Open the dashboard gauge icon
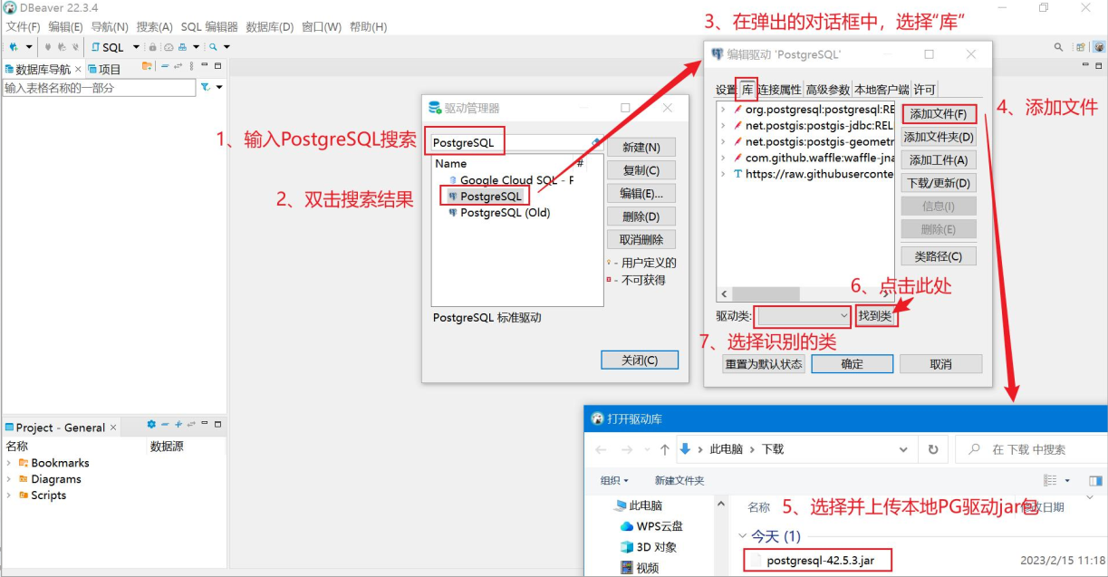The height and width of the screenshot is (577, 1108). click(x=169, y=47)
